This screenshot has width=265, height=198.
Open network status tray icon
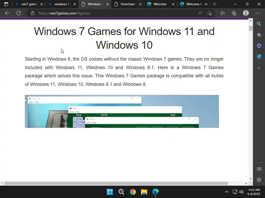pos(235,192)
